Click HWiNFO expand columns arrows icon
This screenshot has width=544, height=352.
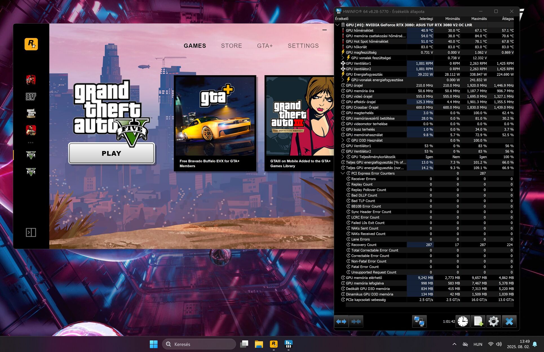point(341,322)
